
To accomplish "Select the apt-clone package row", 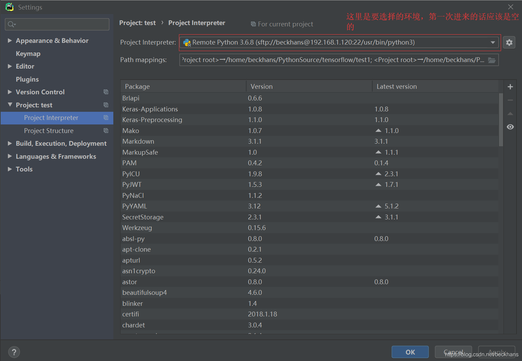I will [309, 249].
